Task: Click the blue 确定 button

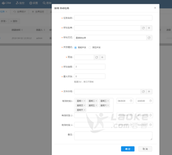Action: tap(128, 149)
